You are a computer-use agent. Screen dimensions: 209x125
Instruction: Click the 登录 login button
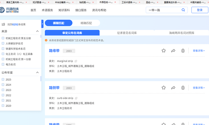[x=200, y=10]
